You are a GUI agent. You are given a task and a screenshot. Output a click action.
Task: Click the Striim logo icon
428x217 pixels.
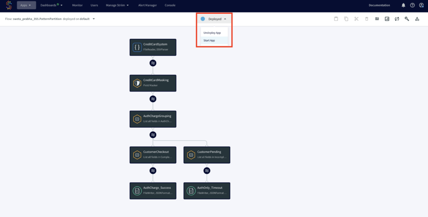point(8,5)
